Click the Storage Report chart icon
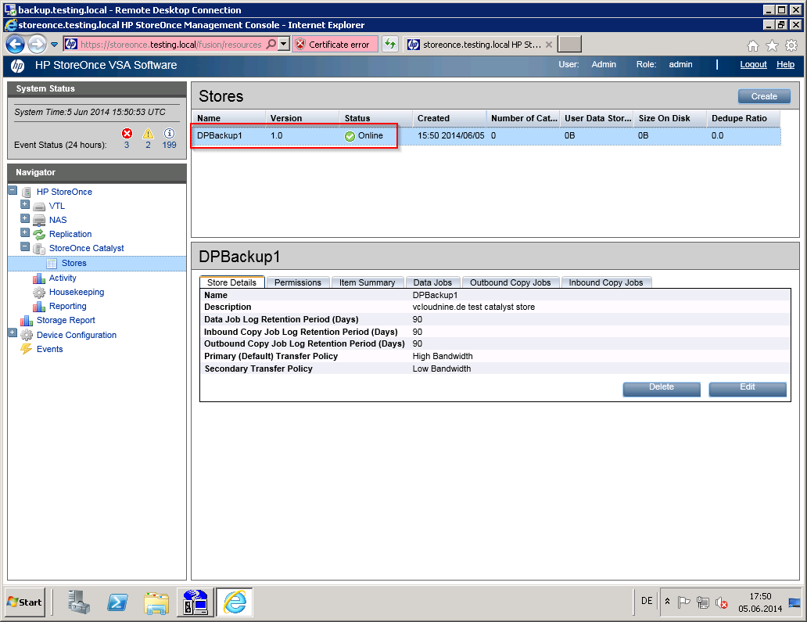This screenshot has width=807, height=622. click(27, 321)
